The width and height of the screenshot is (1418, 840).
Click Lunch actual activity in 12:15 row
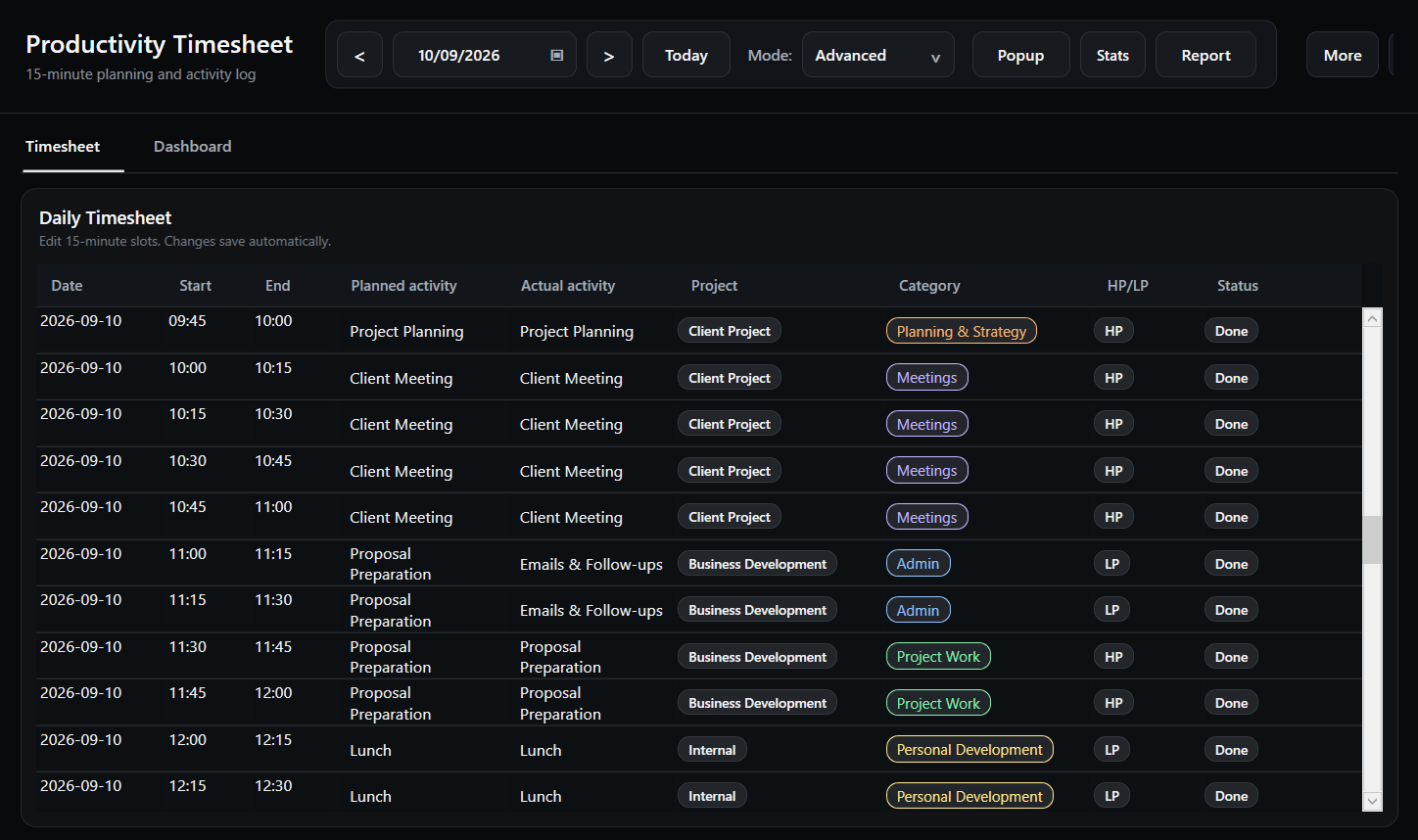pyautogui.click(x=541, y=797)
